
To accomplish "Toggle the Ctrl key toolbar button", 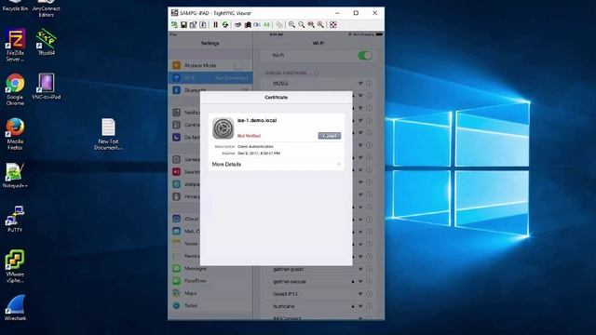I will tap(257, 25).
